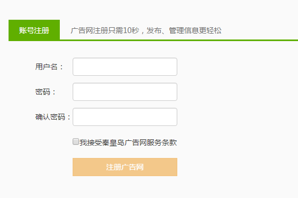298x198 pixels.
Task: Focus the 密码 text box
Action: click(125, 92)
